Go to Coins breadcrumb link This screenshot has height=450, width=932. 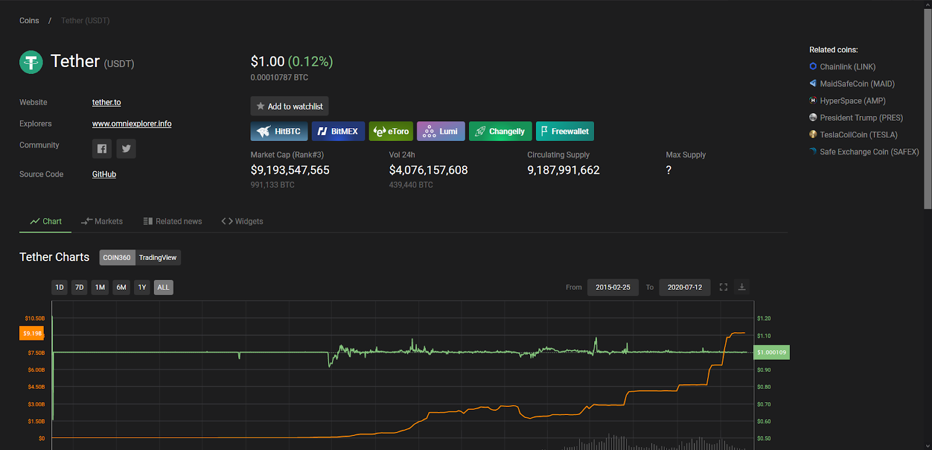29,20
